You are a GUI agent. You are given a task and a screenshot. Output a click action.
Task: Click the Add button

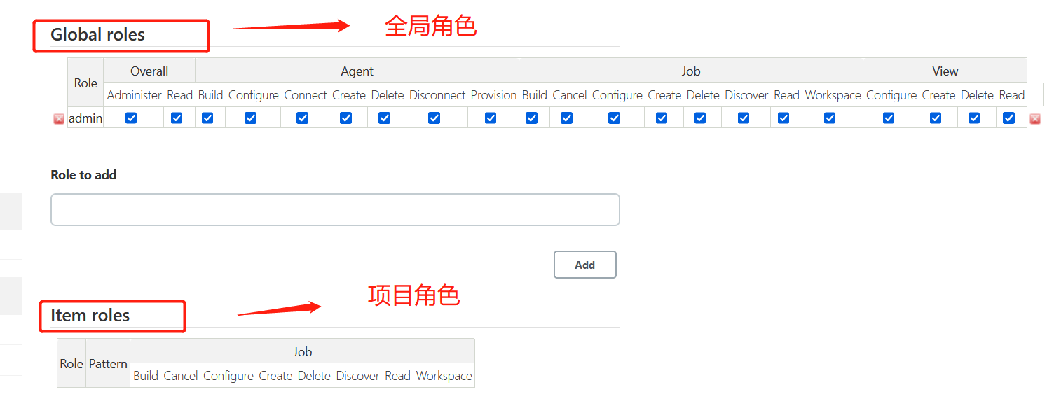coord(585,265)
